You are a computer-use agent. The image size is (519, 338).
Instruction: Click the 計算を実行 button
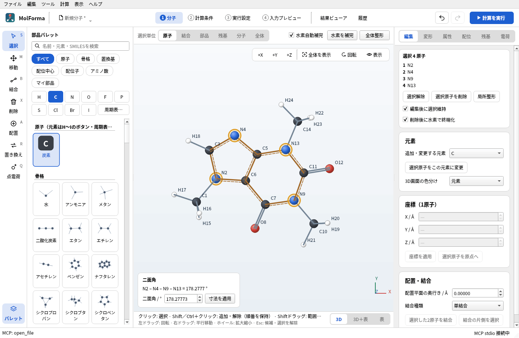click(x=492, y=18)
